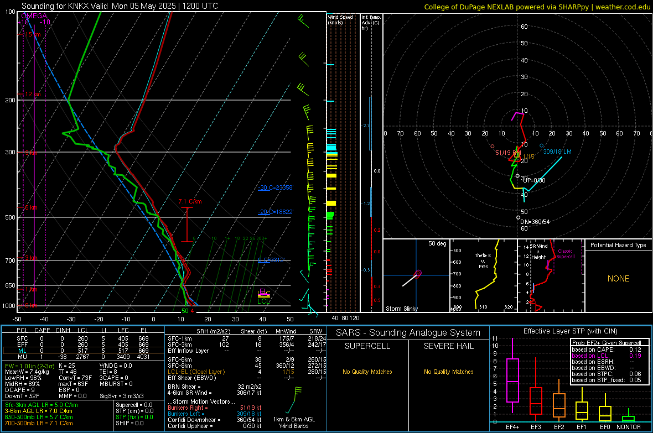Click the 'DCAPE = 9' value

pyautogui.click(x=19, y=390)
